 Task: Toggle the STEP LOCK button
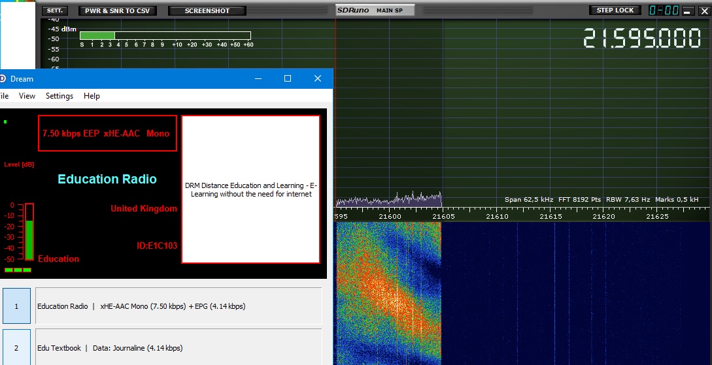(x=615, y=10)
